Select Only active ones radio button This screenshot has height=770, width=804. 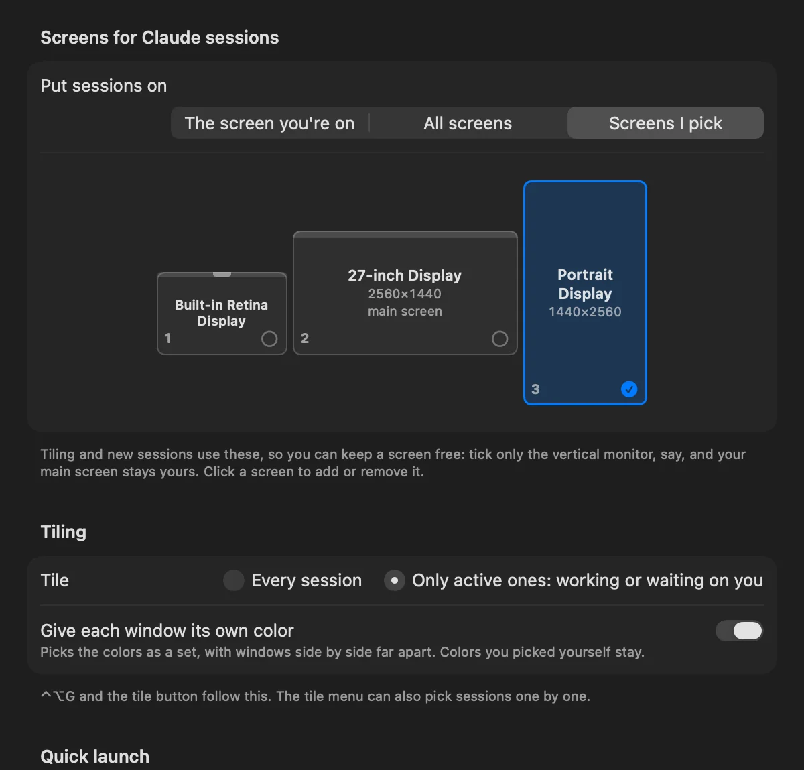tap(394, 580)
